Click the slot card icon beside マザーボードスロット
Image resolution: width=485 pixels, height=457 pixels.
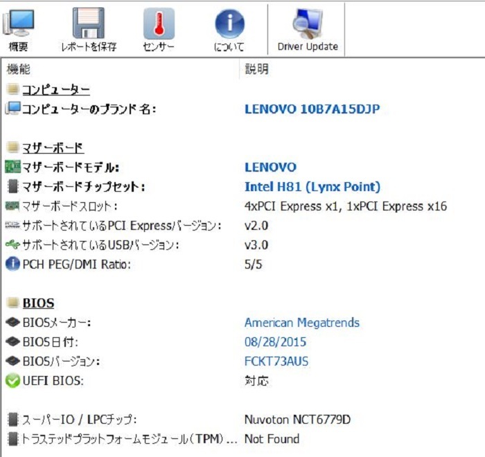point(12,206)
